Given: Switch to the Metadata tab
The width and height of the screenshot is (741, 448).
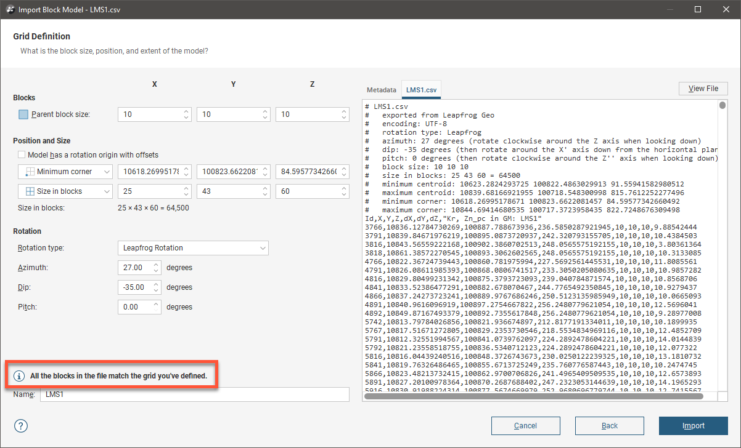Looking at the screenshot, I should 381,90.
